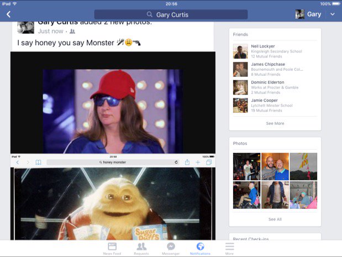
Task: Tap the back arrow in the header
Action: (x=8, y=14)
